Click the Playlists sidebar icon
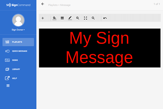The width and height of the screenshot is (163, 109). pos(7,42)
